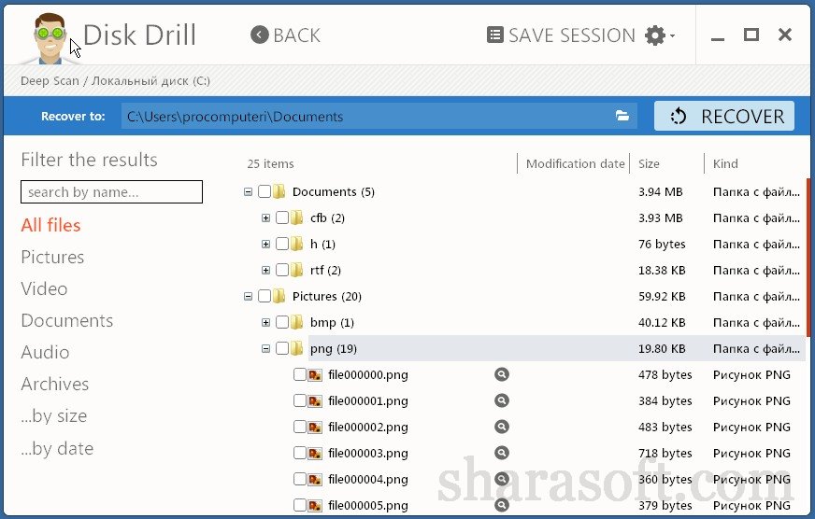Click file000002.png image file icon
The width and height of the screenshot is (815, 519).
[315, 428]
